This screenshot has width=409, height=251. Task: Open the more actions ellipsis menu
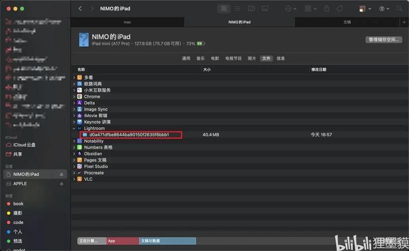click(x=291, y=9)
